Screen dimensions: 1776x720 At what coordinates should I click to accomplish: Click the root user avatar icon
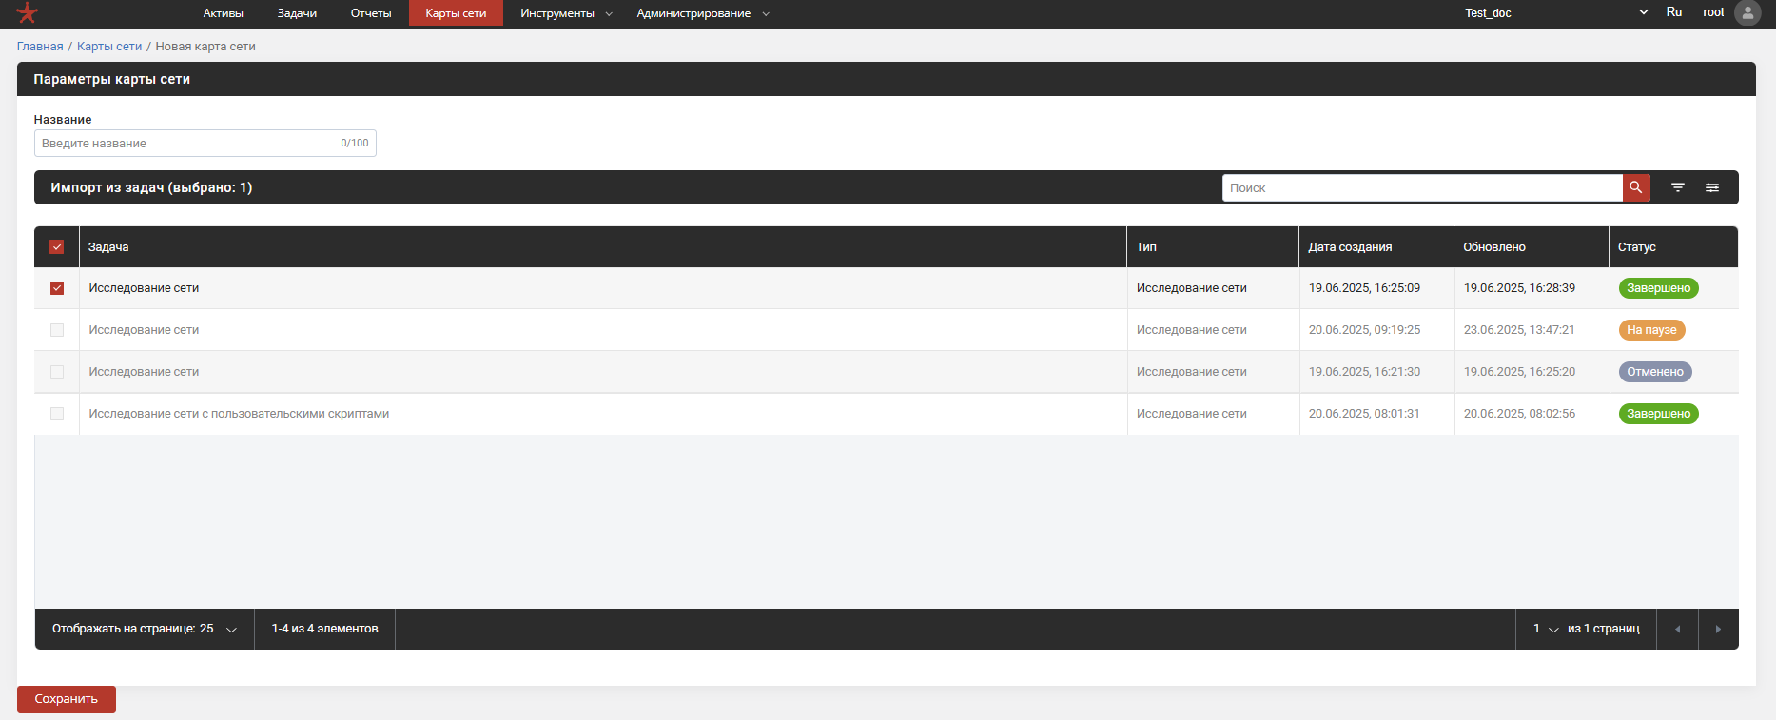[1747, 13]
